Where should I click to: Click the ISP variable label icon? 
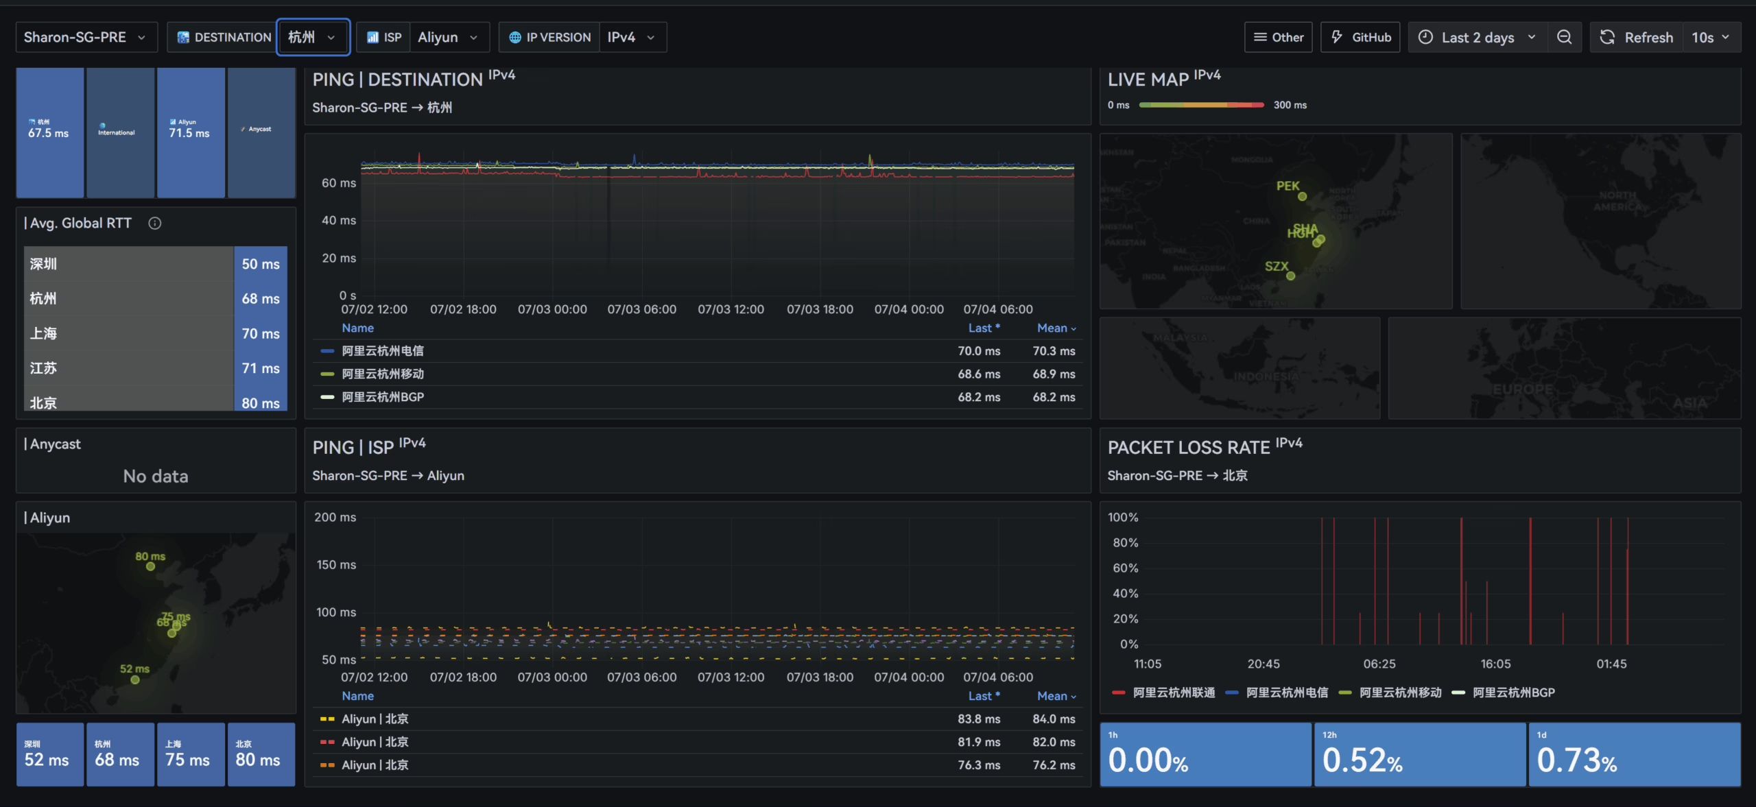[x=372, y=37]
